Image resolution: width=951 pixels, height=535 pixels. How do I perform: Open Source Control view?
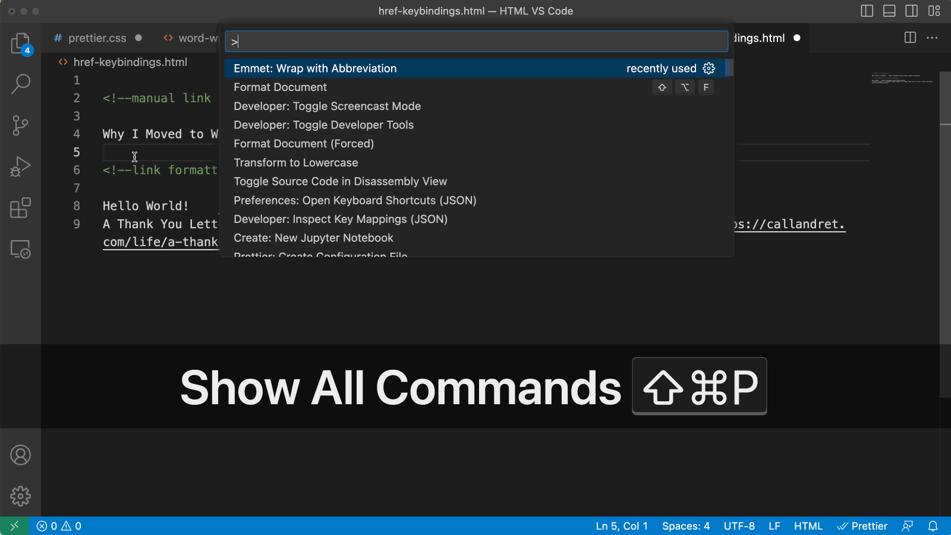20,125
